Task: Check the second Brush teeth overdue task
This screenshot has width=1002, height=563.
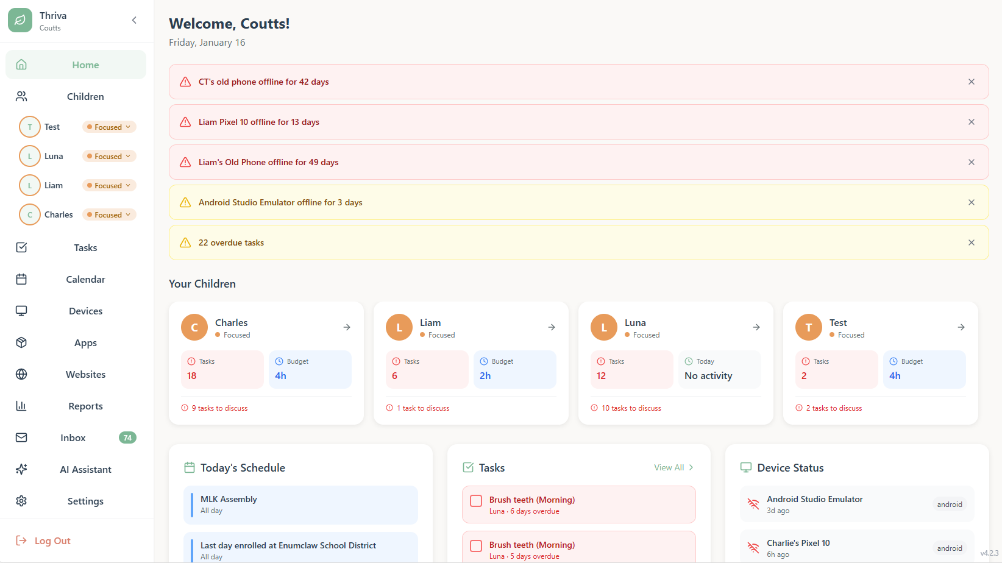Action: pos(476,545)
